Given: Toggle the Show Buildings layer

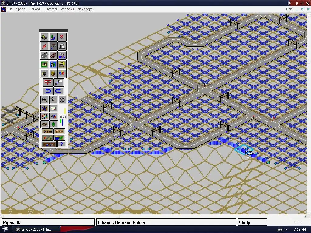Looking at the screenshot, I should (47, 131).
